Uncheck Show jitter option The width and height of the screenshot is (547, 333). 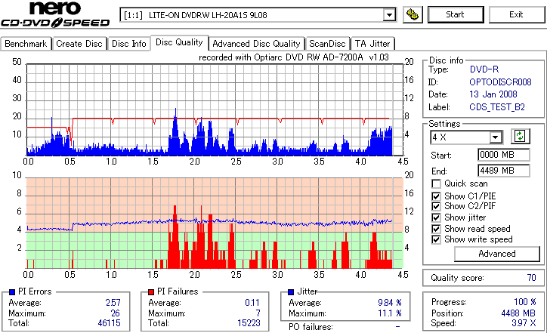pyautogui.click(x=436, y=217)
